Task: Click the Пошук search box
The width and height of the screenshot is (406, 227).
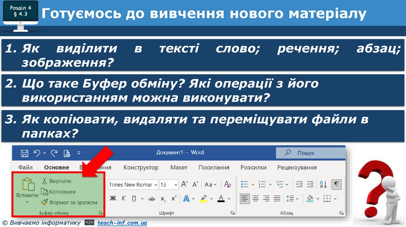Action: click(310, 153)
